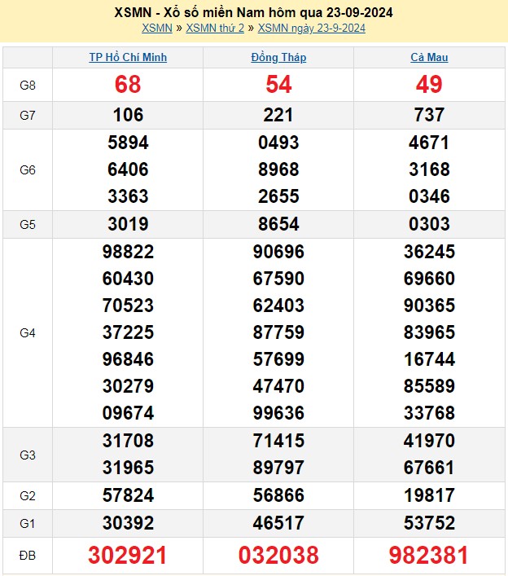Click the G6 row label

click(x=28, y=169)
